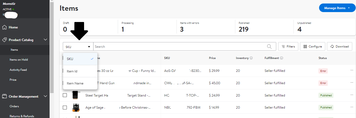
Task: Open the Filters button
Action: pos(288,46)
